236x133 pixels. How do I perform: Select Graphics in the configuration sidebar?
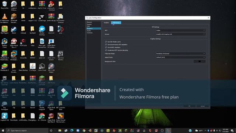(94, 28)
